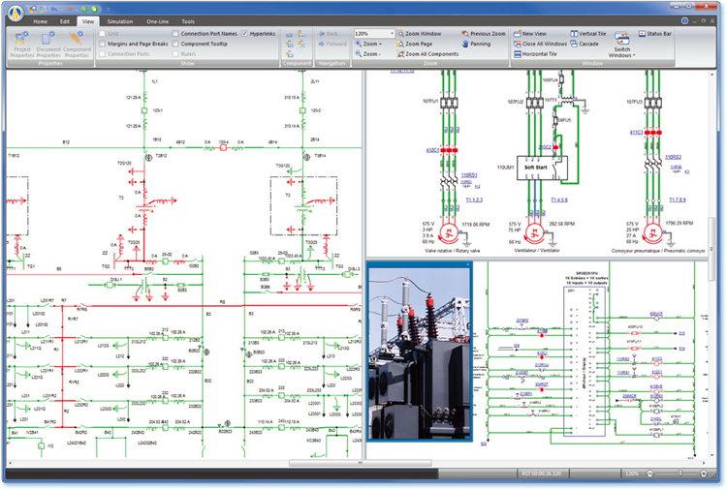Restore the Previous Zoom
The width and height of the screenshot is (727, 490).
pos(483,34)
